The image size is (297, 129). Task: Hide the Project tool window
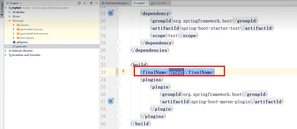(x=96, y=3)
